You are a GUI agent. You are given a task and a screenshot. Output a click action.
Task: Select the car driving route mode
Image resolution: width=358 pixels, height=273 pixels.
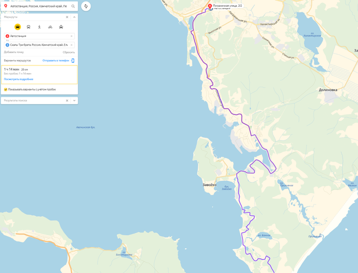tap(17, 27)
